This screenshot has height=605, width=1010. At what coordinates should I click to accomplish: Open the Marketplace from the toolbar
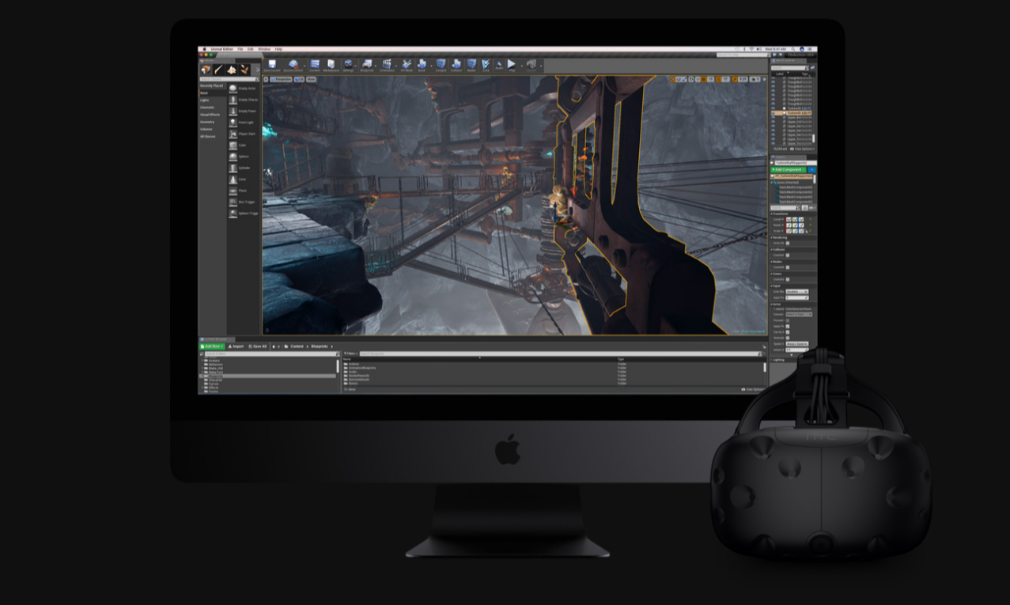[x=331, y=65]
